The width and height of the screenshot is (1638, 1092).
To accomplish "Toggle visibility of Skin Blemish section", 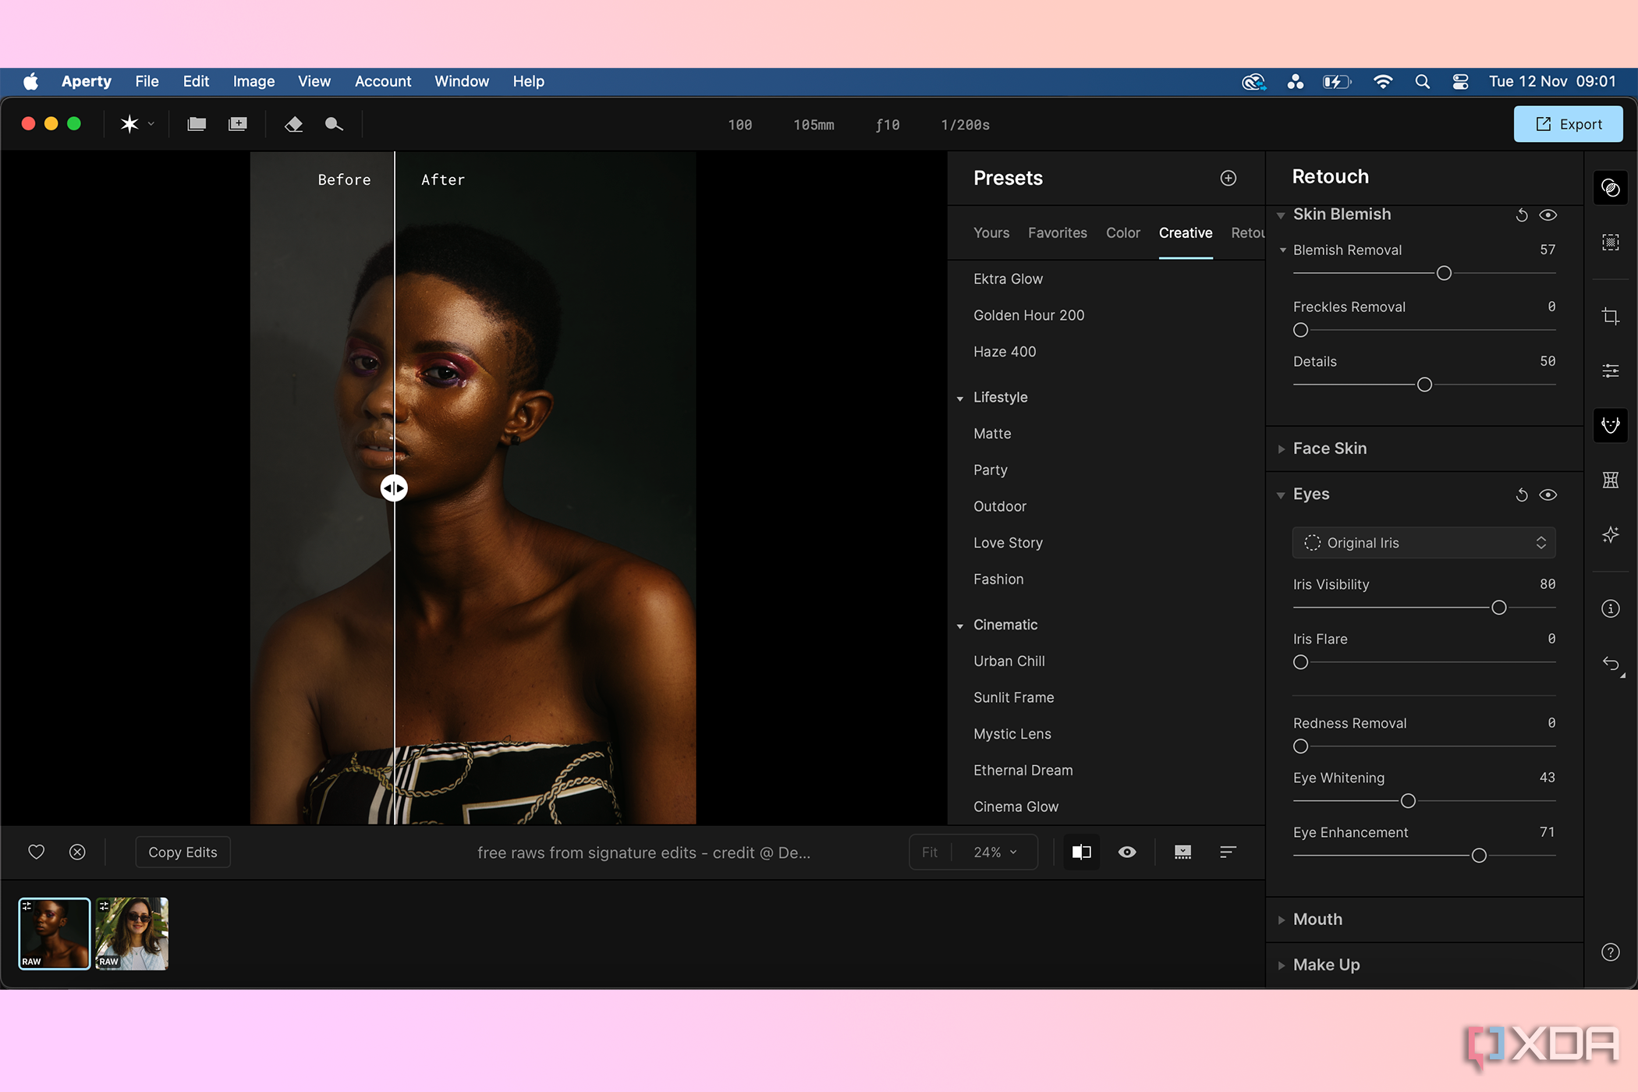I will tap(1545, 213).
